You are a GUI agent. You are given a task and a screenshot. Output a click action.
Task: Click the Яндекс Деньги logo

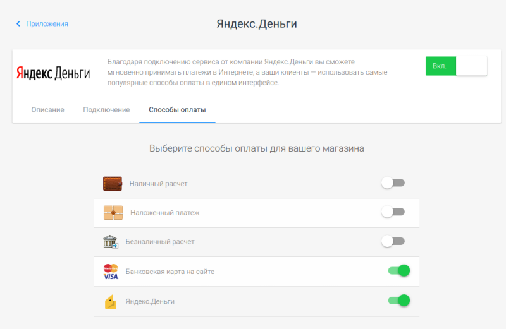click(53, 73)
